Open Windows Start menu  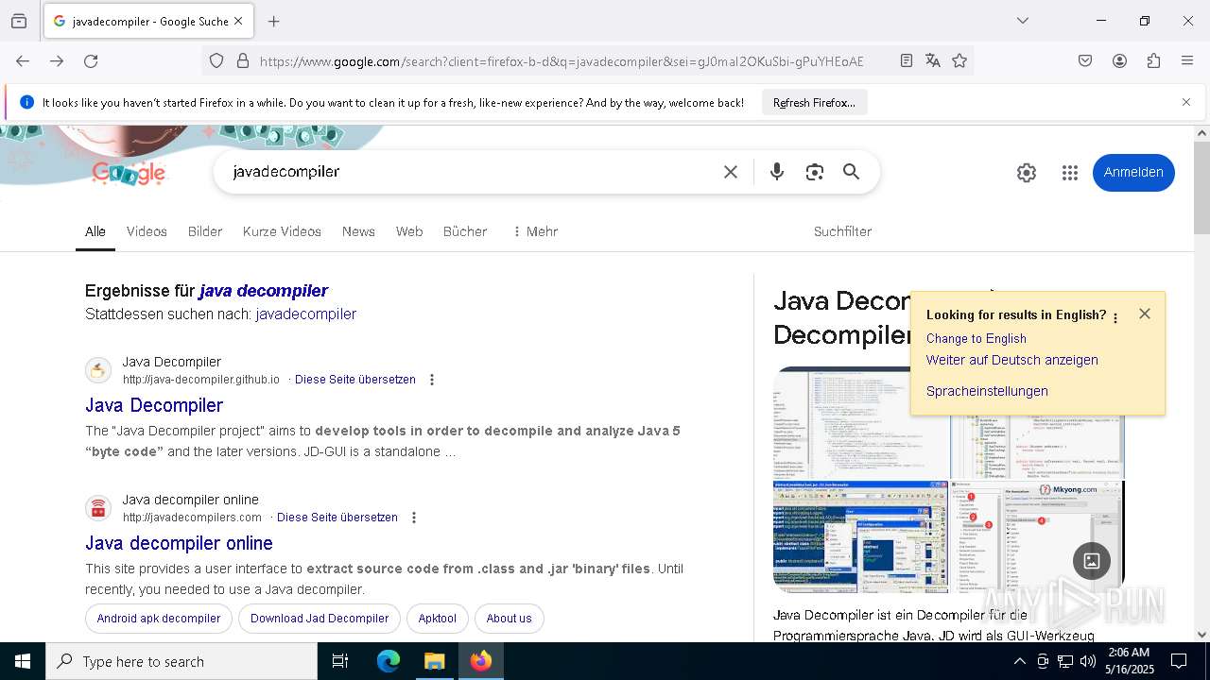[23, 661]
